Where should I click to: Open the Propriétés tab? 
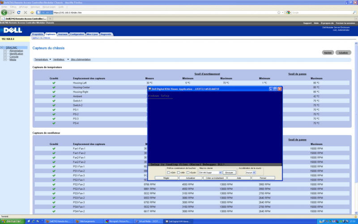38,34
